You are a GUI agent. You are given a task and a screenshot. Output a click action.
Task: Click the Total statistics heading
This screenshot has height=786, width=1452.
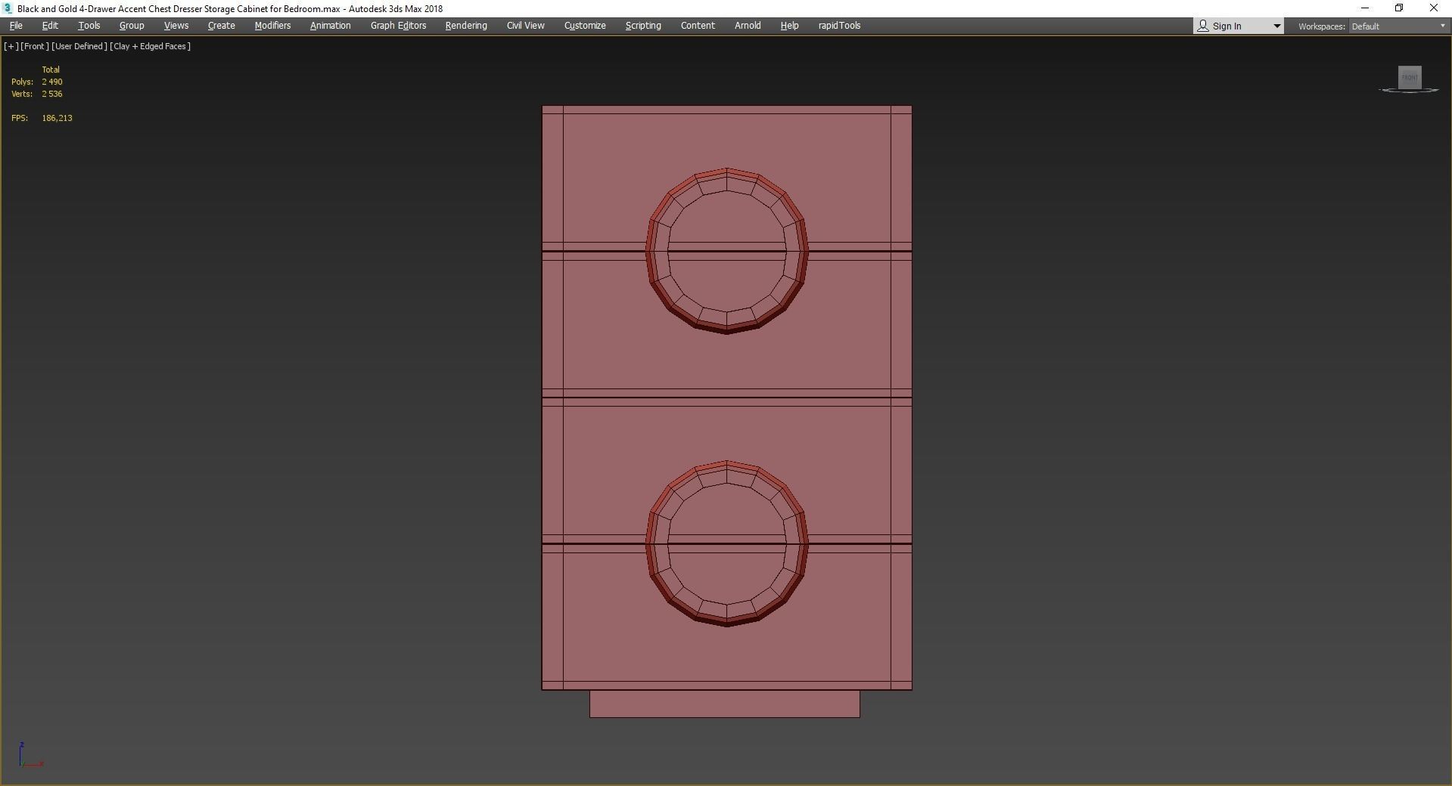coord(51,70)
